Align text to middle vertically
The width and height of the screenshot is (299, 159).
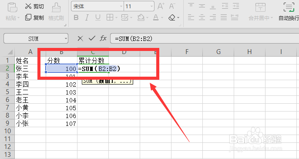202,6
